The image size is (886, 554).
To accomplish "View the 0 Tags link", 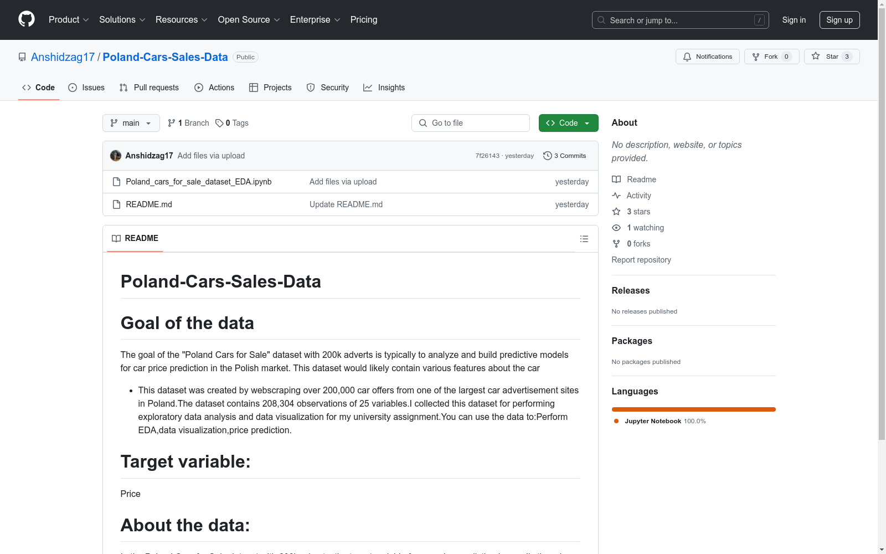I will (x=232, y=123).
